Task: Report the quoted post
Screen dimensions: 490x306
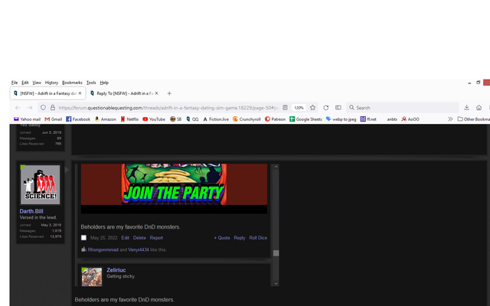Action: point(156,238)
